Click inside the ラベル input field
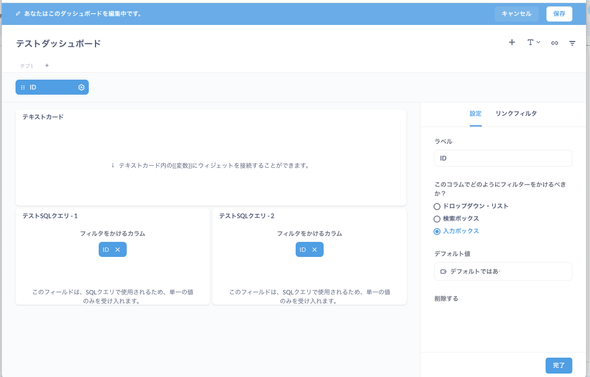The image size is (590, 377). pos(503,158)
